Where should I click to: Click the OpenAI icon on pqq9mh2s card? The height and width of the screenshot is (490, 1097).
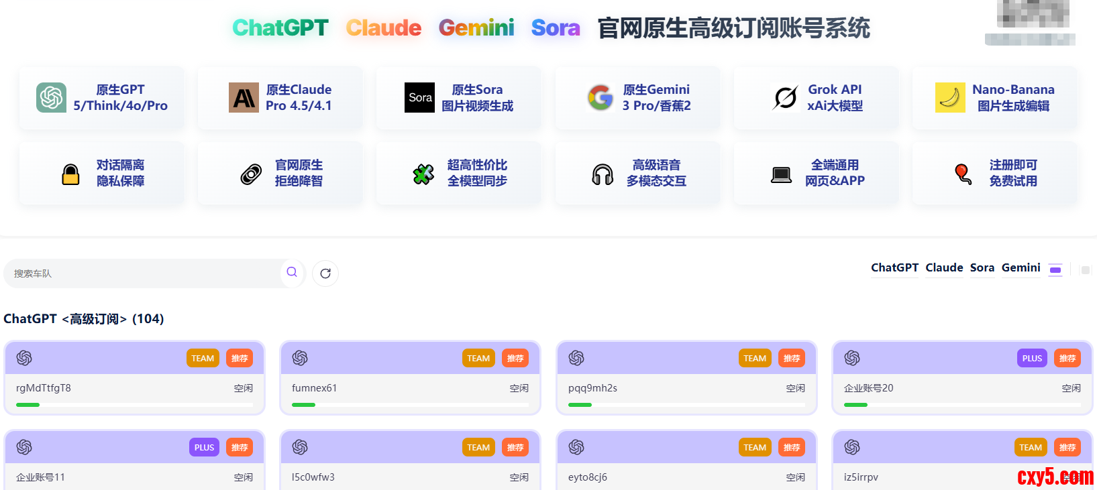pyautogui.click(x=576, y=358)
